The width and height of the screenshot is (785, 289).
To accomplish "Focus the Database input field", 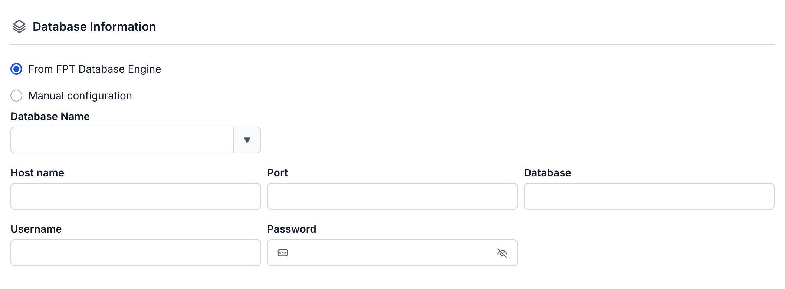I will click(649, 196).
